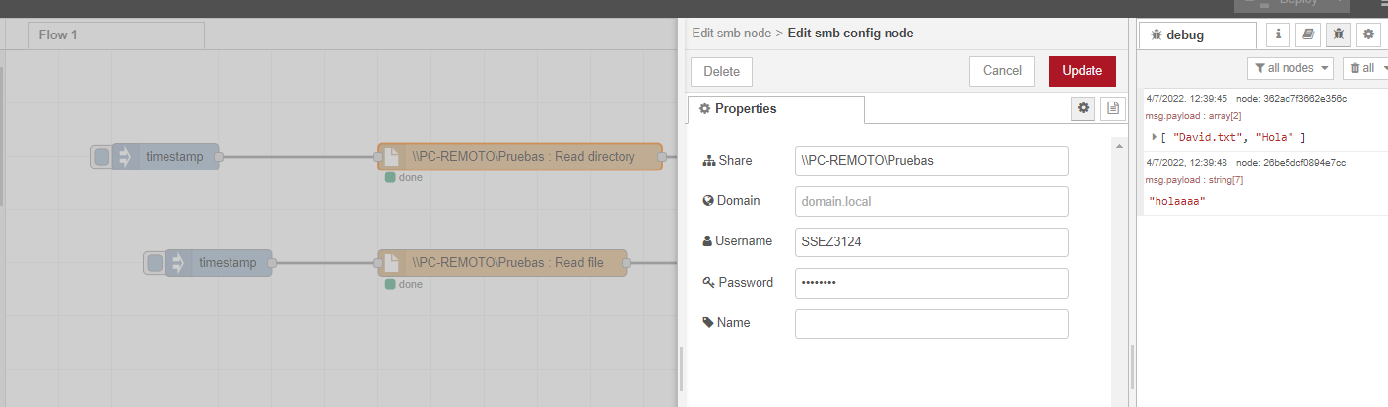Switch to the Flow 1 tab

coord(58,35)
